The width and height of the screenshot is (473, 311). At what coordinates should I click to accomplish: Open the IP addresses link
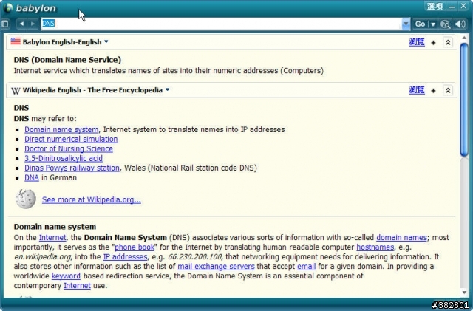125,257
